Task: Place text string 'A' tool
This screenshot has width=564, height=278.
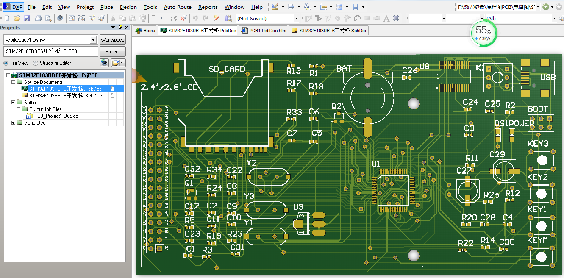Action: click(x=386, y=18)
